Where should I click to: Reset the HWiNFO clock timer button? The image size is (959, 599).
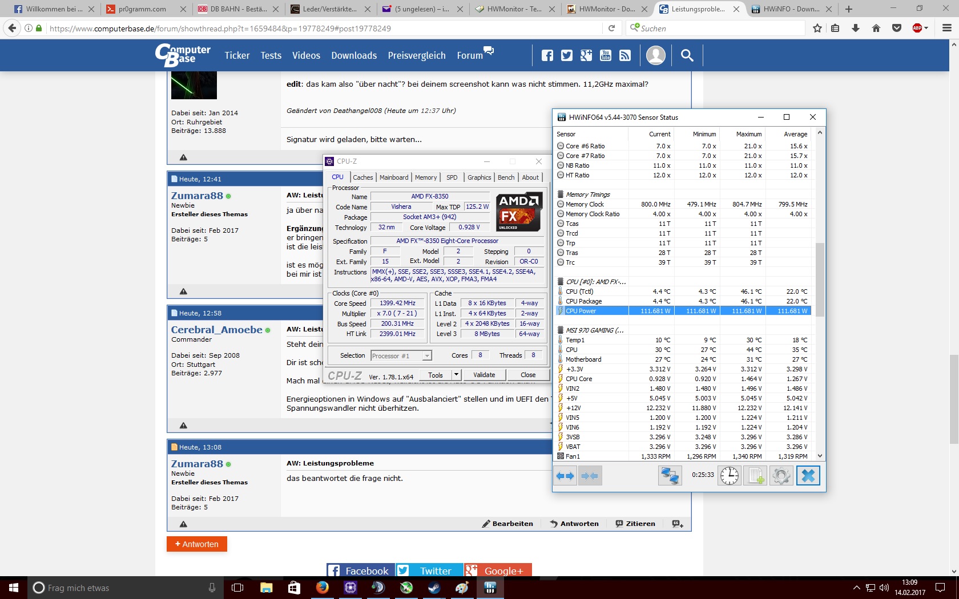click(730, 476)
